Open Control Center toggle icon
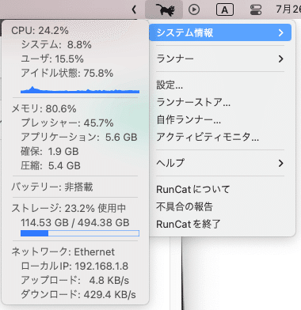This screenshot has width=301, height=310. (256, 9)
